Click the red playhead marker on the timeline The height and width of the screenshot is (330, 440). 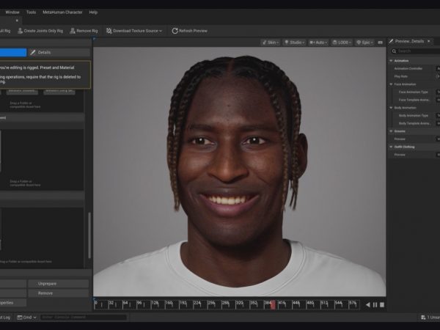coord(273,305)
